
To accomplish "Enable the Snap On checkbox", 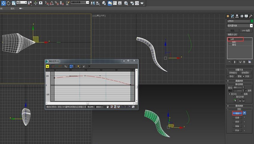I will pyautogui.click(x=246, y=90).
